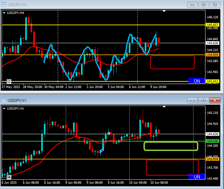The image size is (224, 189).
Task: Click the USDJPY,H4 title bar text
Action: [x=17, y=5]
